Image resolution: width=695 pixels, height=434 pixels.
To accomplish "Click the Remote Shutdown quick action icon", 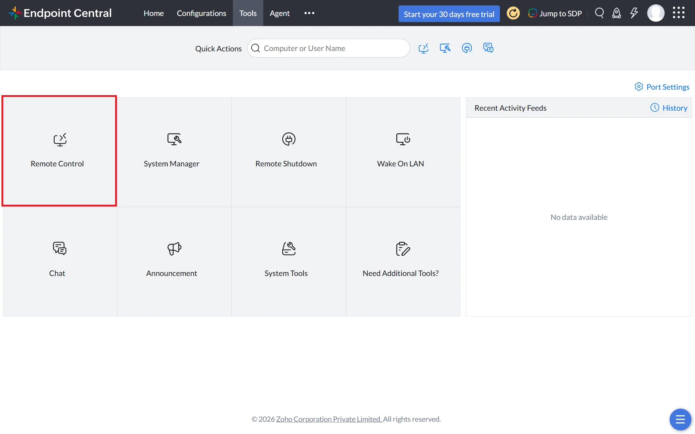I will (x=467, y=48).
